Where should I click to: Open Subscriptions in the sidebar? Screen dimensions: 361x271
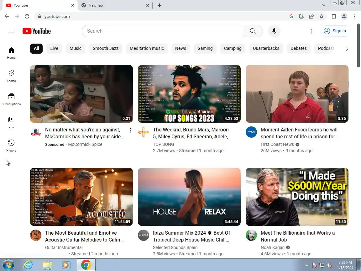pos(11,99)
